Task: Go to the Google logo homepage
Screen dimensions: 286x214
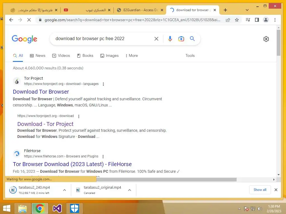Action: point(25,39)
